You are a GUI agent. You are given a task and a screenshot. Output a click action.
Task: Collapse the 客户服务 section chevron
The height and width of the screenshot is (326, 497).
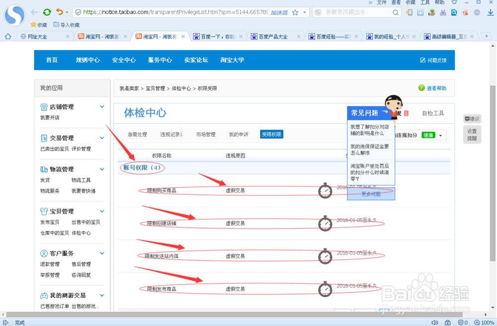(102, 253)
